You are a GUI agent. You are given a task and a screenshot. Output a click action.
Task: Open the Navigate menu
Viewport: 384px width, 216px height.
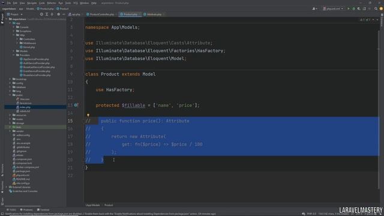(32, 3)
